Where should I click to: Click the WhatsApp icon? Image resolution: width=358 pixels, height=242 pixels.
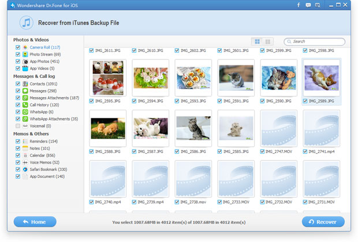coord(25,112)
